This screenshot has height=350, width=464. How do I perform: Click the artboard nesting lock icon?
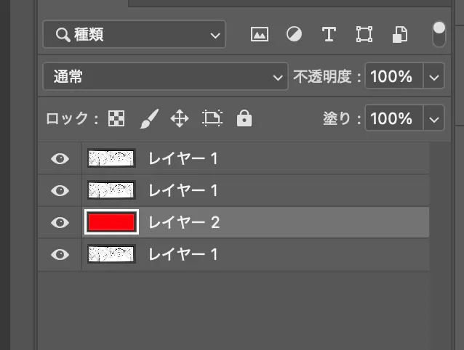point(212,119)
